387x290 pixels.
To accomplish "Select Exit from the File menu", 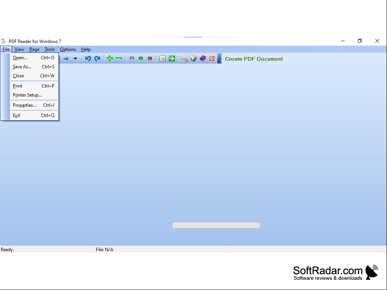I will (x=34, y=115).
